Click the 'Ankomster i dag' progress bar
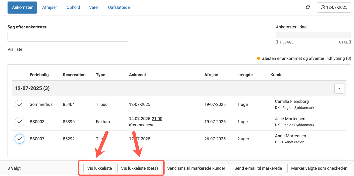This screenshot has height=176, width=354. point(313,35)
